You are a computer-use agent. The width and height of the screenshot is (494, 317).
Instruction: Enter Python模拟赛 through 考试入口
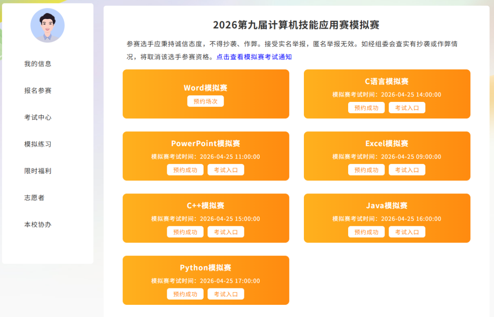coord(226,294)
